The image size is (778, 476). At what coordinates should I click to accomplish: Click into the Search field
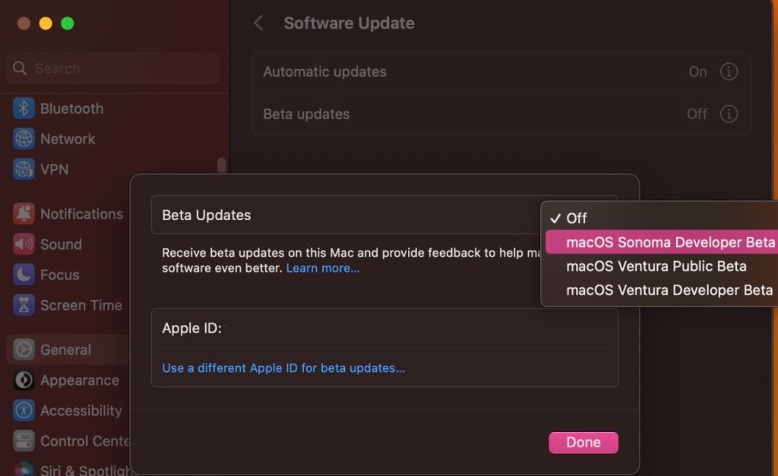112,68
